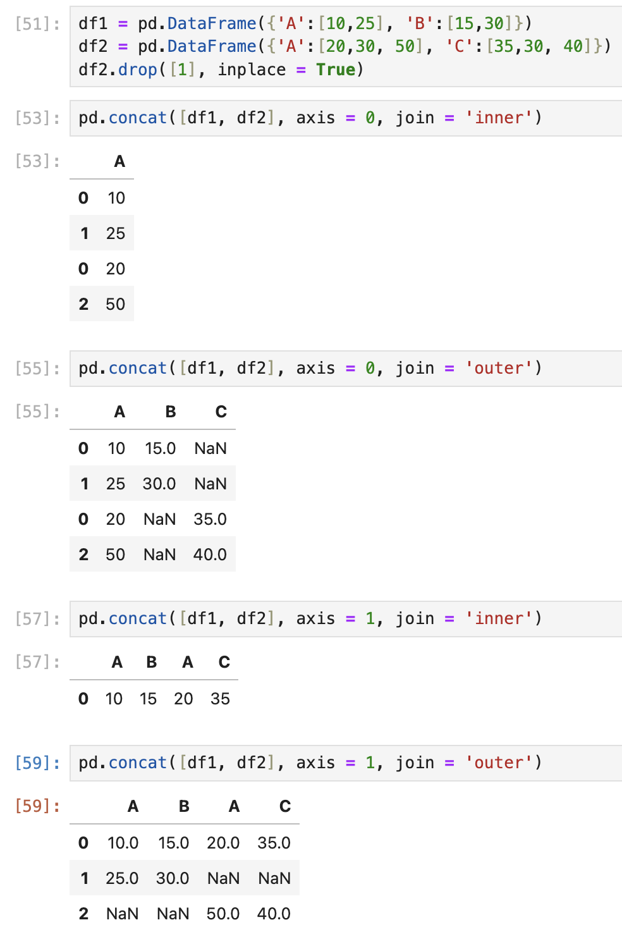Click the [57]: output prompt beside the table

(x=38, y=662)
